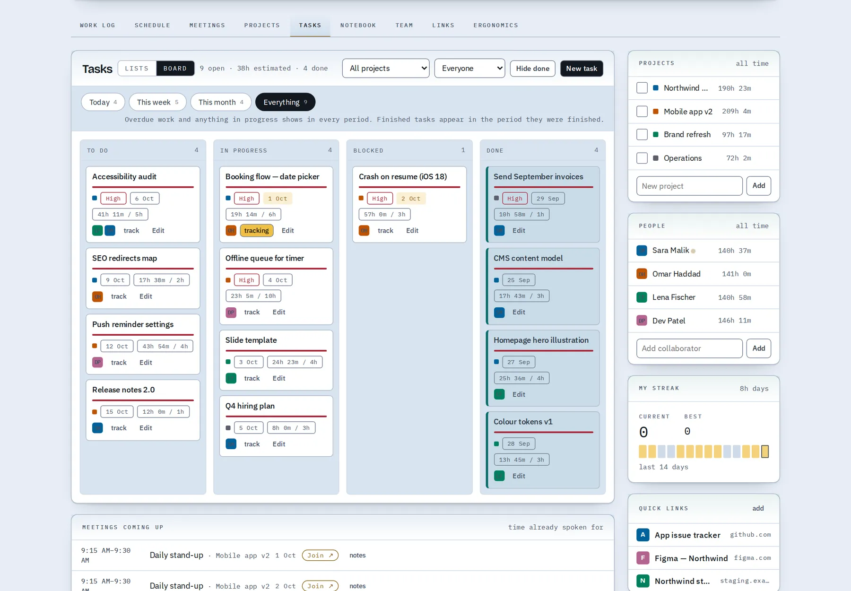Open the All projects dropdown

click(386, 69)
